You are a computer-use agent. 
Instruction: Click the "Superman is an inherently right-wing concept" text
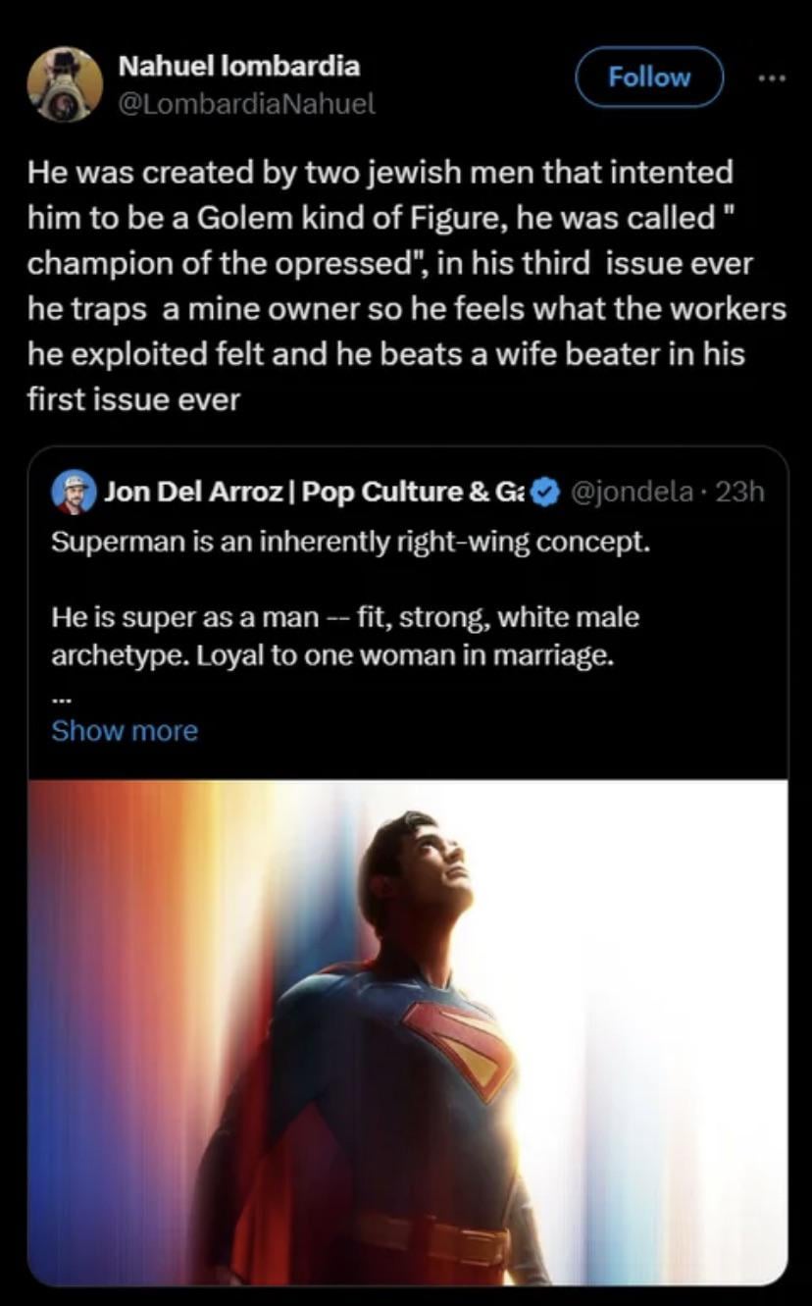[x=351, y=542]
